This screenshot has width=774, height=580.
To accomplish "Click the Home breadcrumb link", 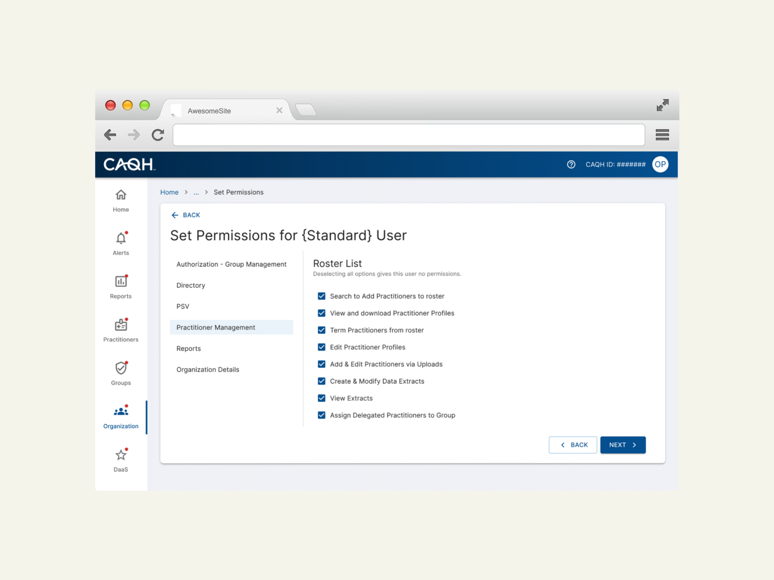I will pos(169,192).
